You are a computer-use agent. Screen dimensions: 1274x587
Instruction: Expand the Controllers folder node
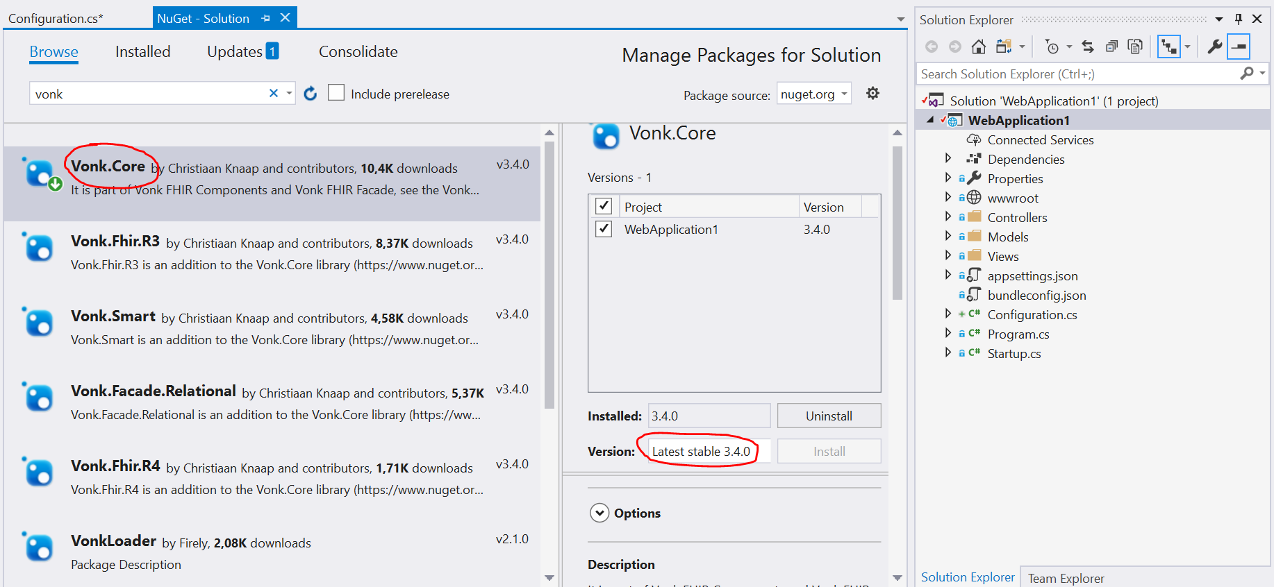tap(948, 216)
